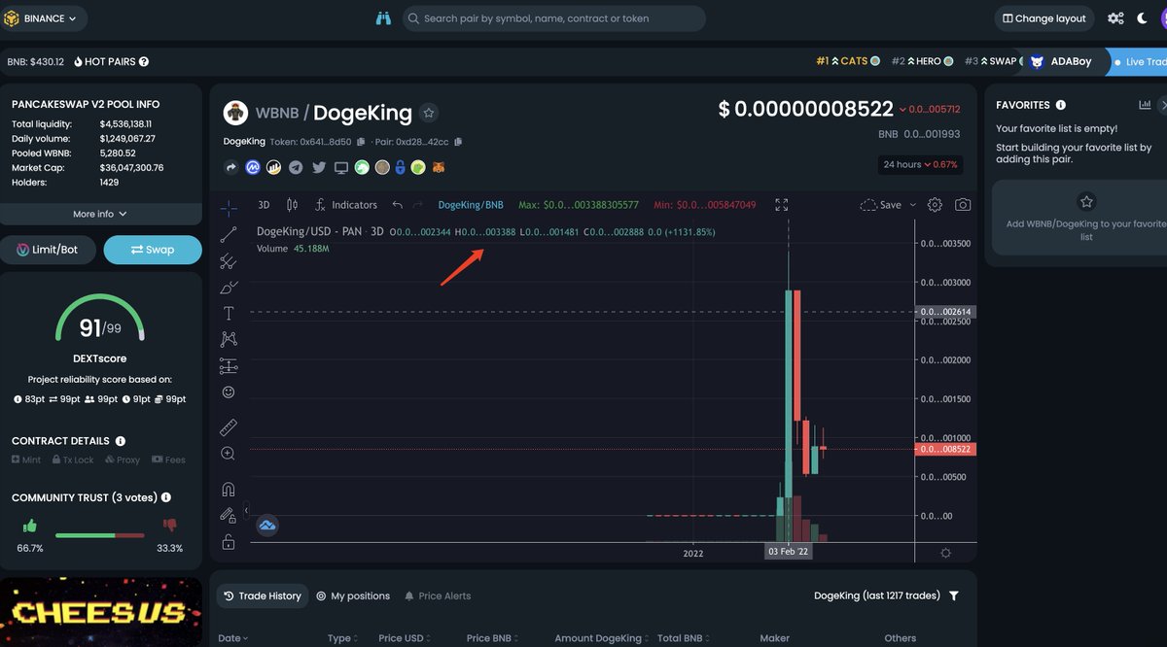
Task: Switch to the Trade History tab
Action: tap(262, 596)
